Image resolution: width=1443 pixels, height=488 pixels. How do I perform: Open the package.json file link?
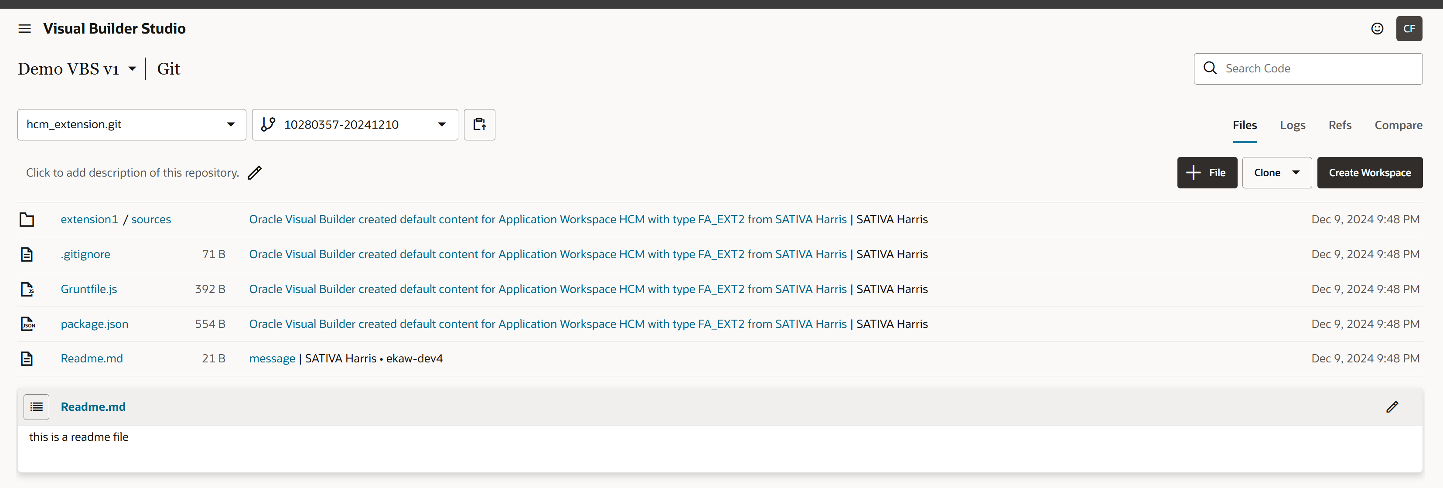94,324
